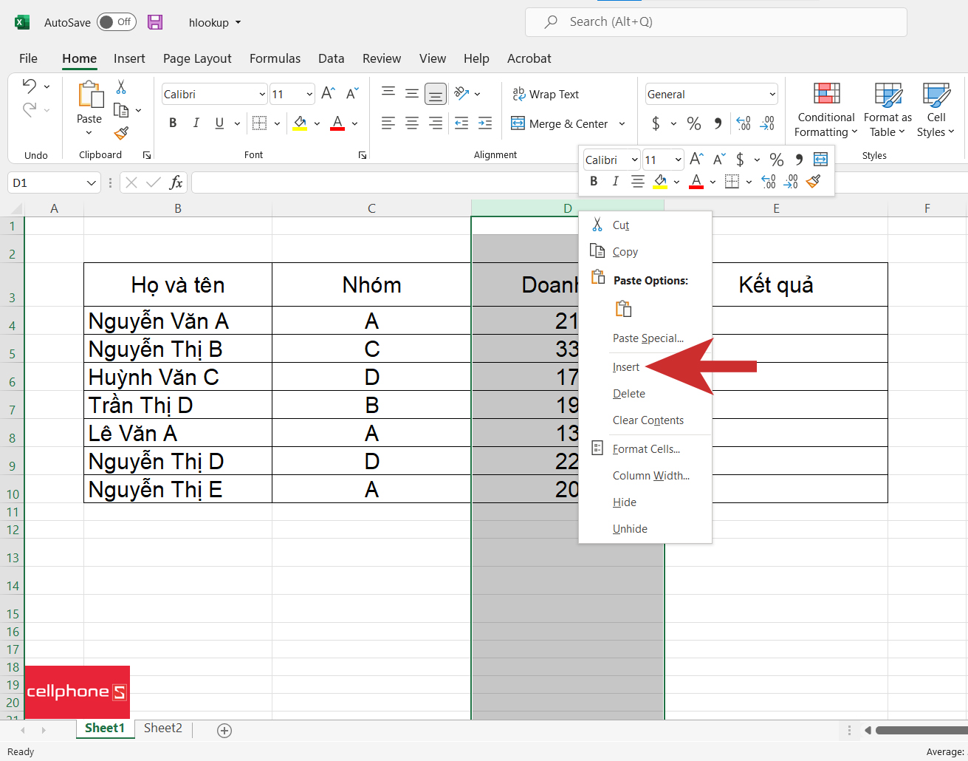Choose Format Cells in context menu

tap(645, 449)
